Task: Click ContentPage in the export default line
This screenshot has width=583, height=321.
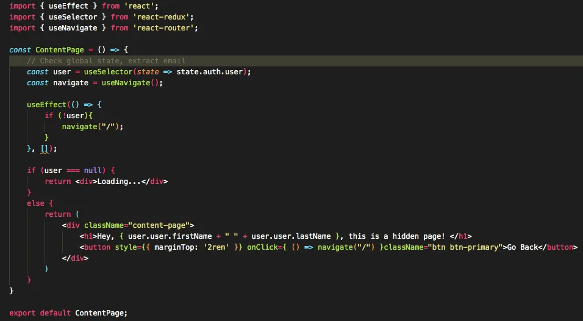Action: click(x=101, y=312)
